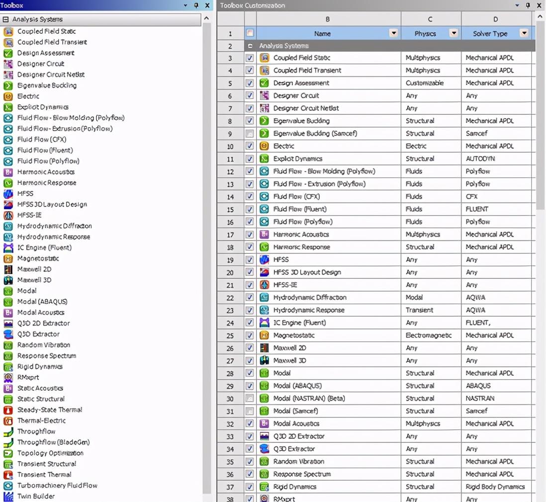Select Transient Structural in Toolbox
Screen dimensions: 546x502
tap(47, 464)
